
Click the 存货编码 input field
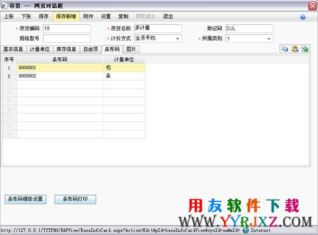[x=67, y=29]
